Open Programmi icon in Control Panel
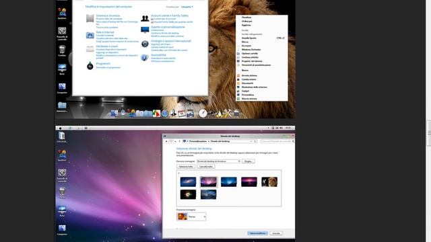The width and height of the screenshot is (431, 242). (90, 66)
